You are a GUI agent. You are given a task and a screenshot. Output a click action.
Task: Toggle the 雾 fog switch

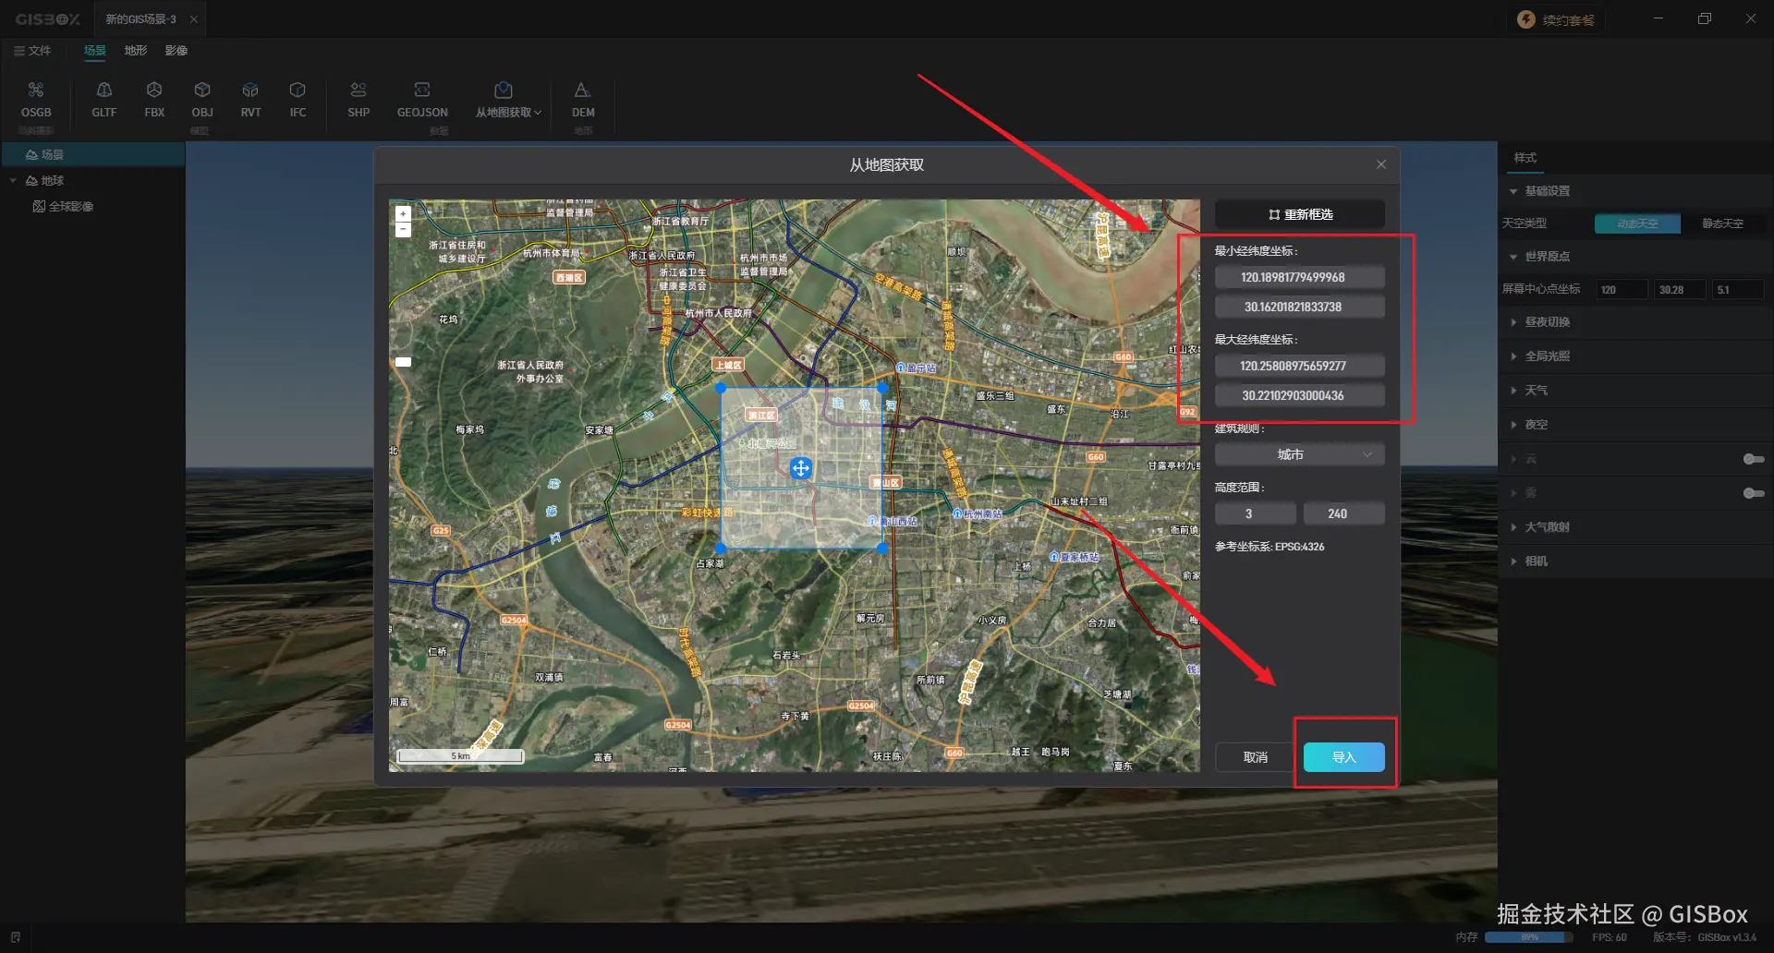(1754, 493)
